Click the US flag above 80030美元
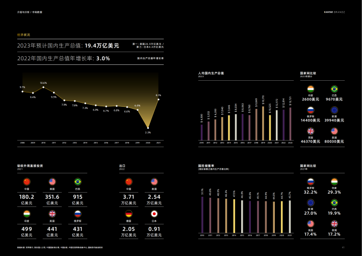The height and width of the screenshot is (256, 362). (x=334, y=131)
